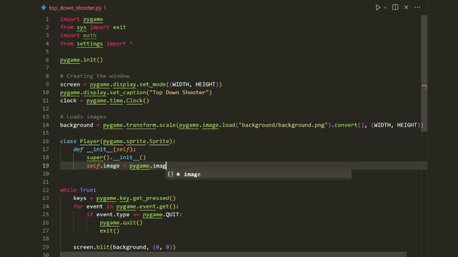The height and width of the screenshot is (257, 458).
Task: Click 'screen.blit' on line 29
Action: pos(92,247)
